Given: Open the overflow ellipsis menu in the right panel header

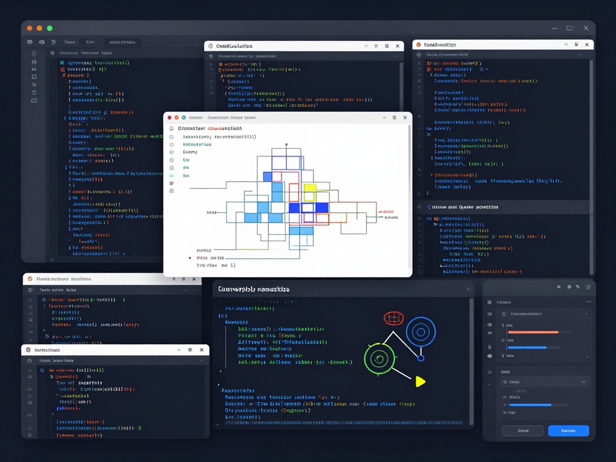Looking at the screenshot, I should pos(588,301).
